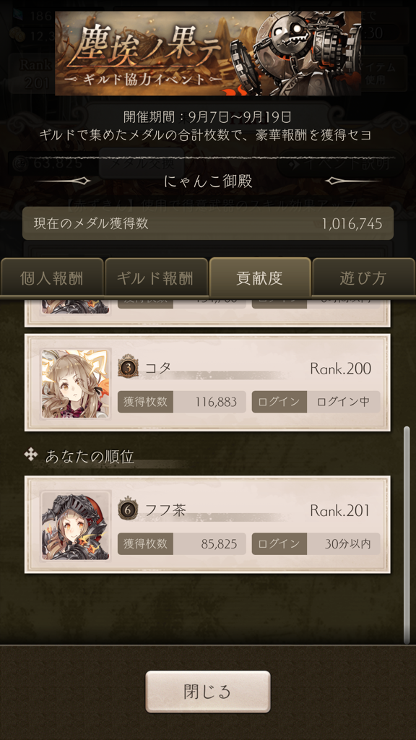Click the 現在のメダル獲得数 bar

click(x=208, y=223)
